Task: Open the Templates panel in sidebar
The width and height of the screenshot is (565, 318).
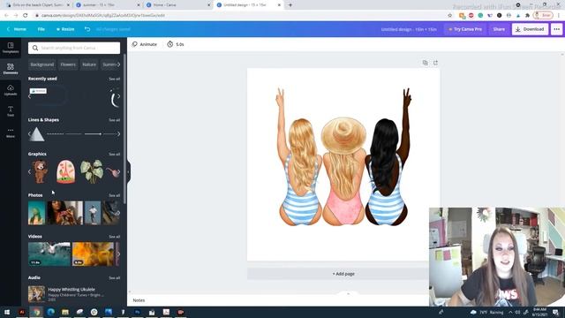Action: coord(11,47)
